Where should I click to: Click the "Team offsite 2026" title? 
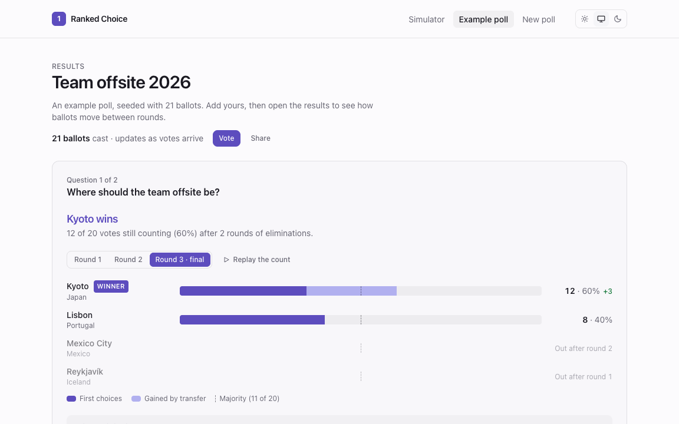121,82
